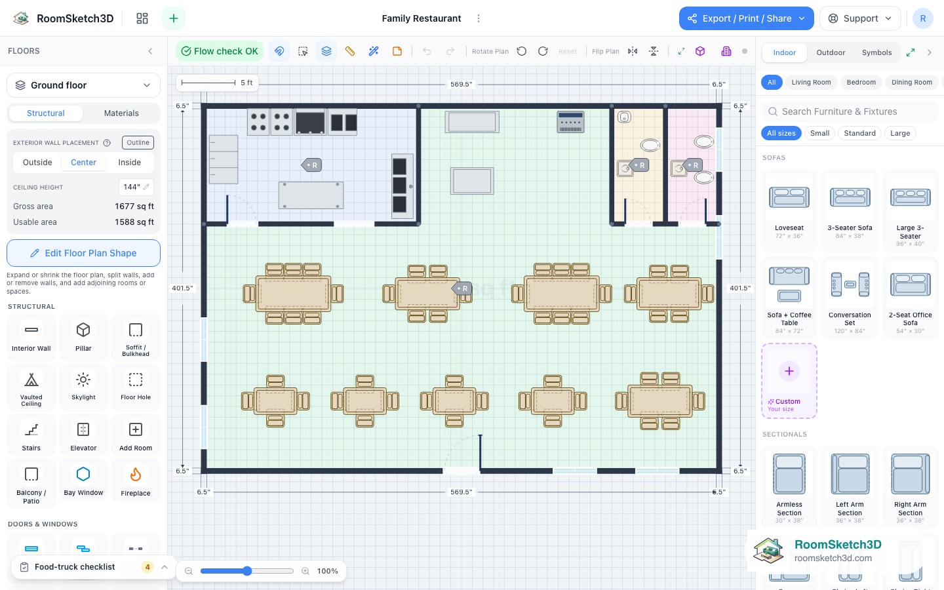The height and width of the screenshot is (590, 944).
Task: Select the Bedroom category
Action: (x=861, y=83)
